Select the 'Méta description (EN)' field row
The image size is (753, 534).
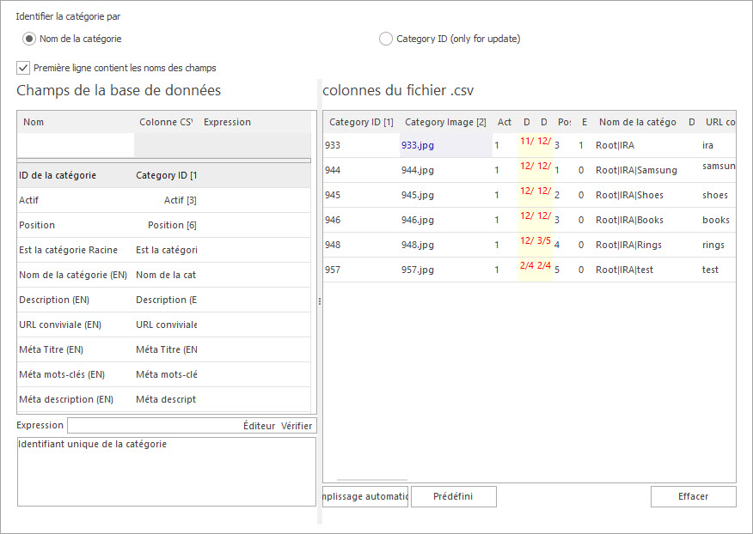tap(164, 400)
